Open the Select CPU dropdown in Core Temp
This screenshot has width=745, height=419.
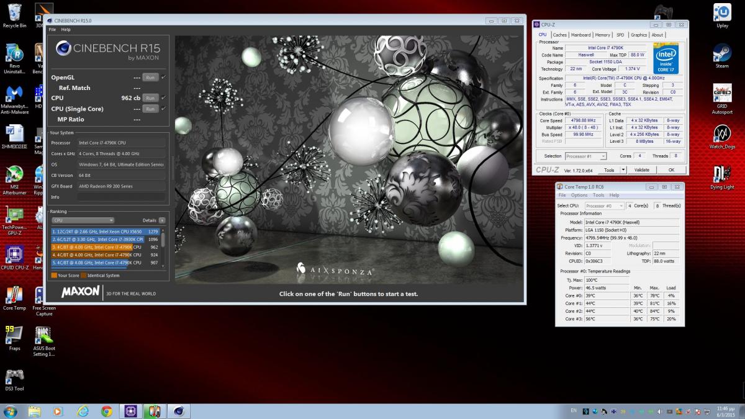coord(604,205)
